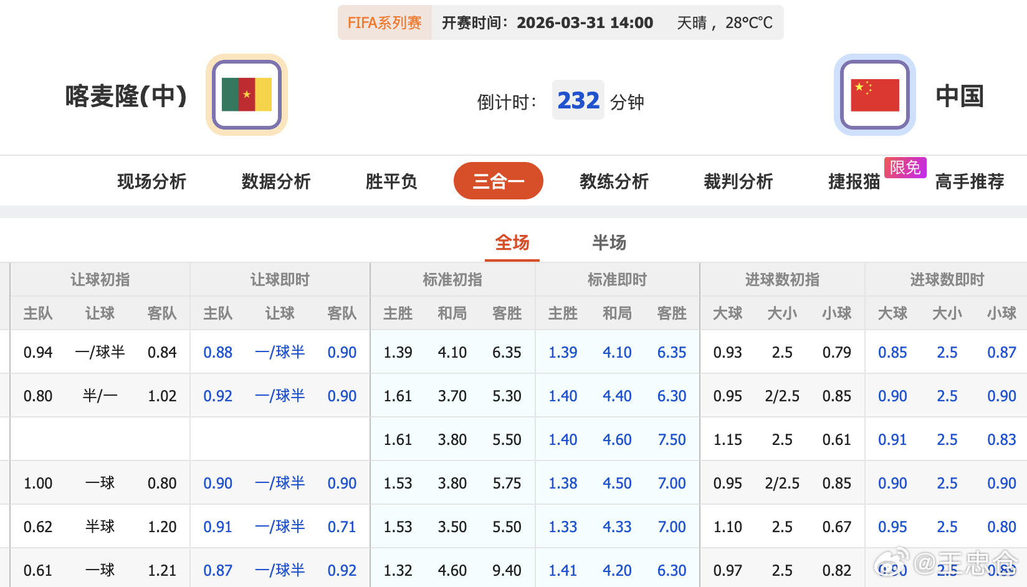Image resolution: width=1027 pixels, height=587 pixels.
Task: Open the 教练分析 section
Action: pyautogui.click(x=613, y=181)
